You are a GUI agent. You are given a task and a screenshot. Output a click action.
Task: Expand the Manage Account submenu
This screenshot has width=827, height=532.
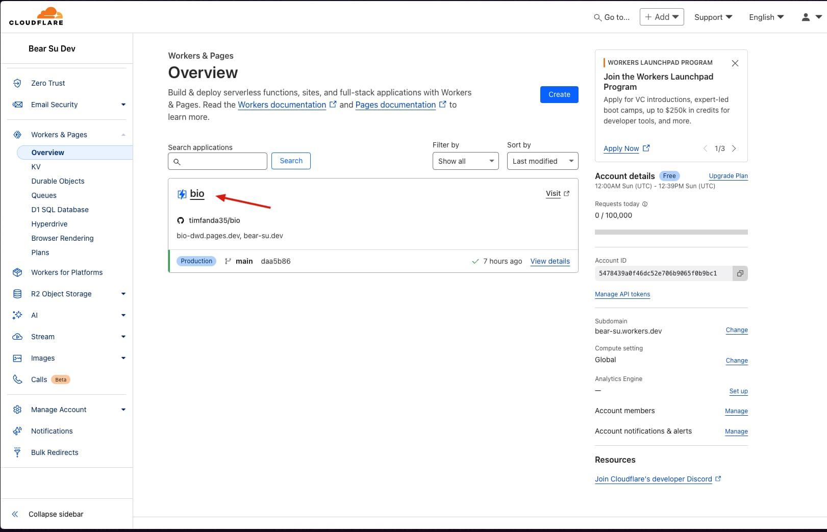[x=123, y=410]
